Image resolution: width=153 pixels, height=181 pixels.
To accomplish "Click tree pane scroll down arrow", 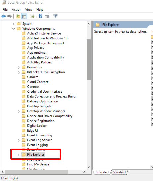I will 89,167.
